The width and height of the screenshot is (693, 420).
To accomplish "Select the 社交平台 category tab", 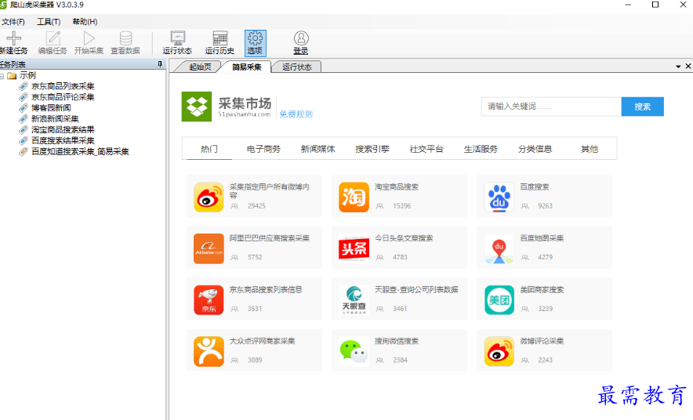I will [x=426, y=150].
